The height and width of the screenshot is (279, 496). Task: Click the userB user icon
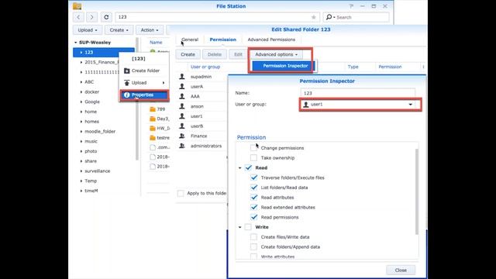click(x=182, y=126)
